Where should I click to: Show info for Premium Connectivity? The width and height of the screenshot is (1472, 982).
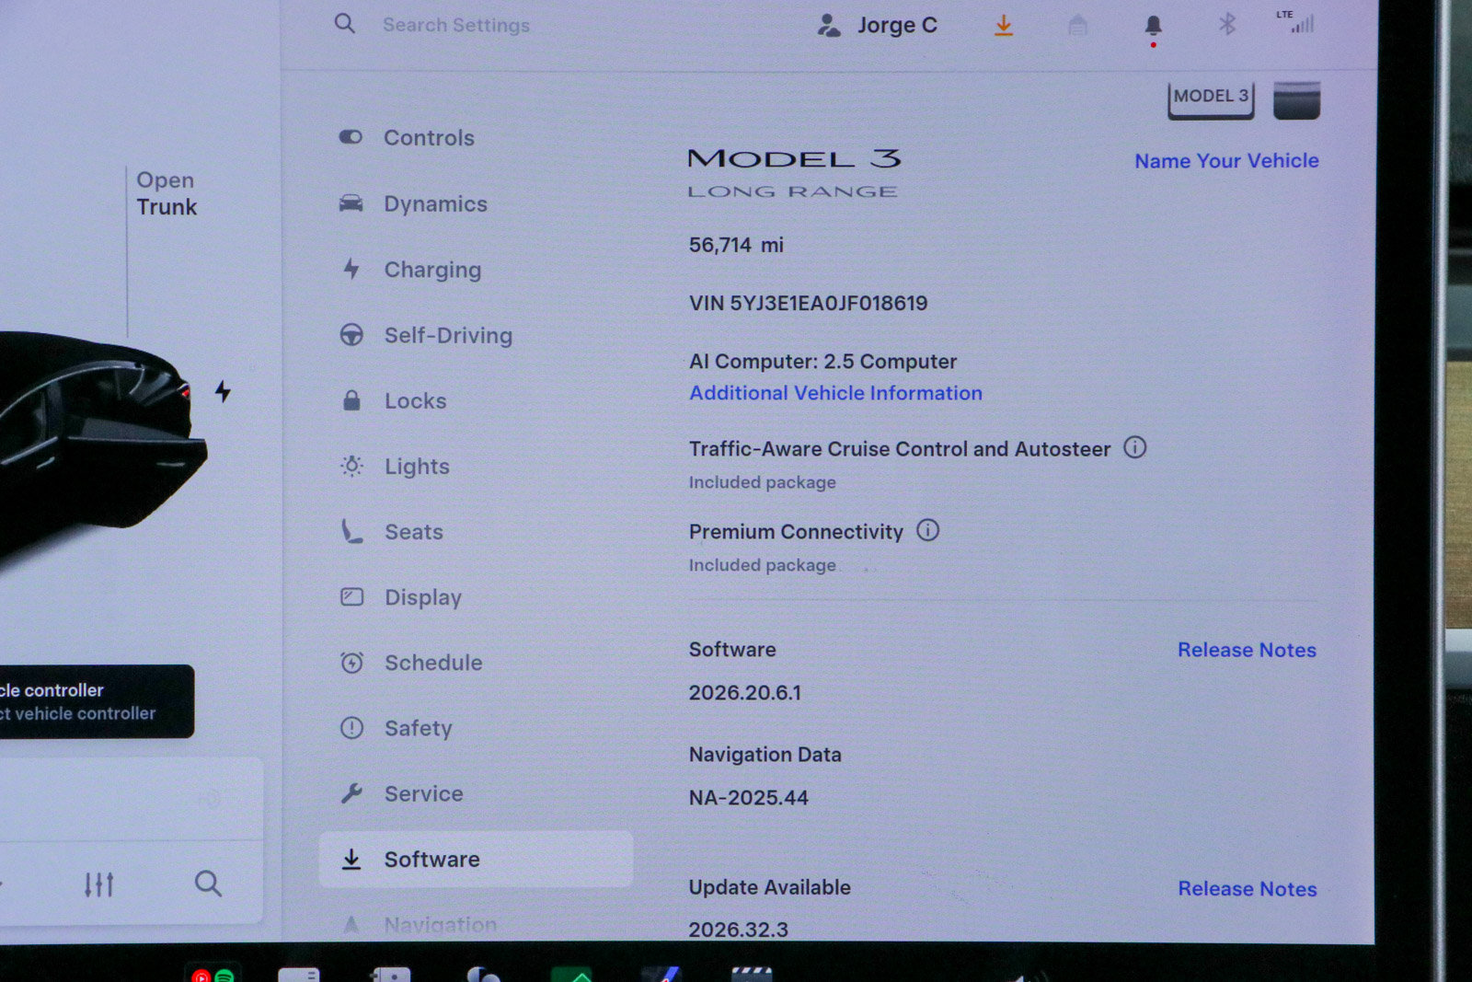click(928, 530)
